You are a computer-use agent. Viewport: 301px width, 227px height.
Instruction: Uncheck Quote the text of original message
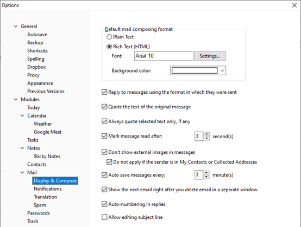click(104, 107)
